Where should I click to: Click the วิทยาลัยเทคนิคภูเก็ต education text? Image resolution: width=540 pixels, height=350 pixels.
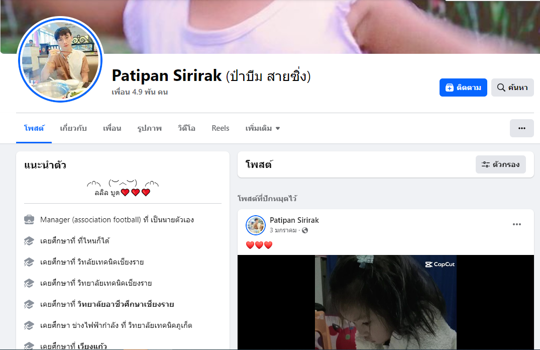(160, 325)
